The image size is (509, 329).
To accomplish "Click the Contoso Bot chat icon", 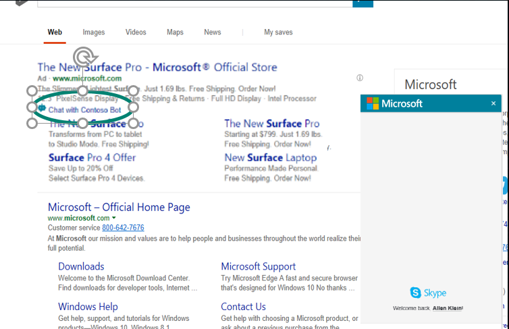I will [x=42, y=109].
